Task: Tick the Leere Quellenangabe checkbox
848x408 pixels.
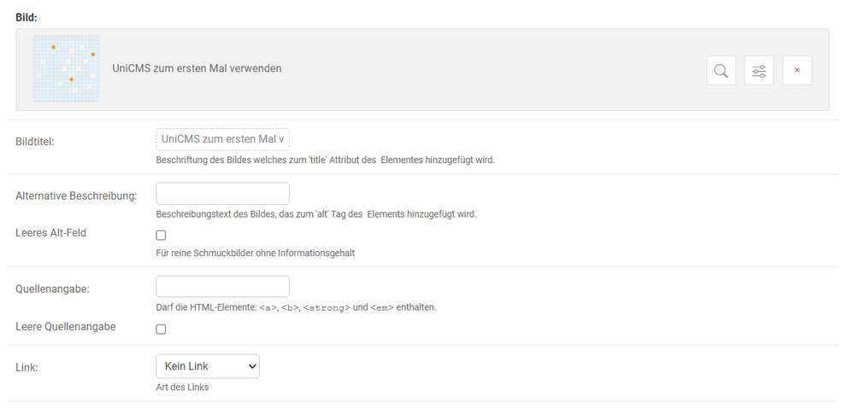Action: pyautogui.click(x=161, y=329)
